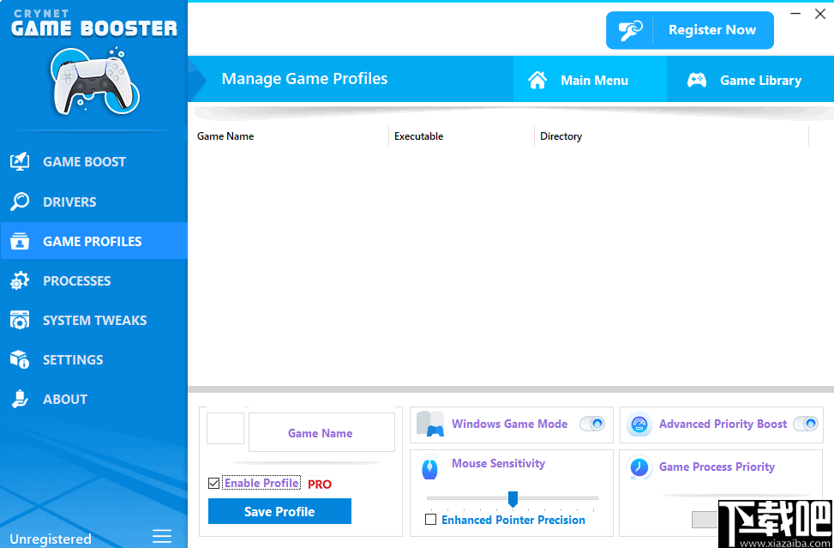Click the Register Now button
The image size is (834, 548).
tap(690, 30)
